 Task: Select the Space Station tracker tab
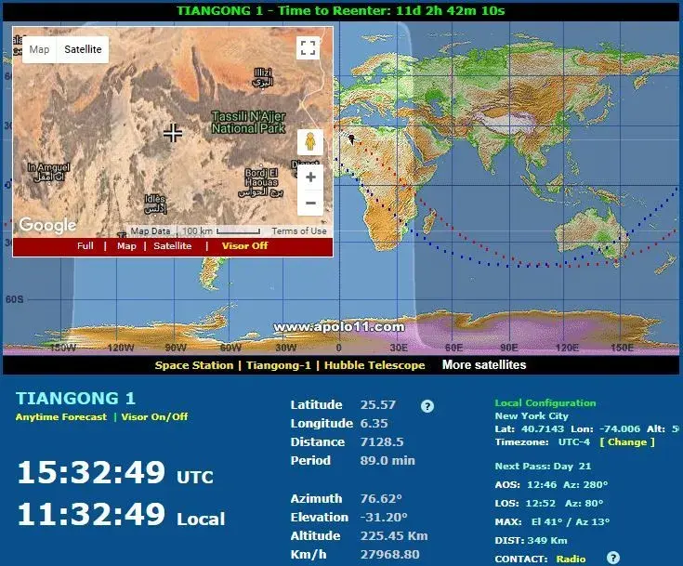(194, 365)
